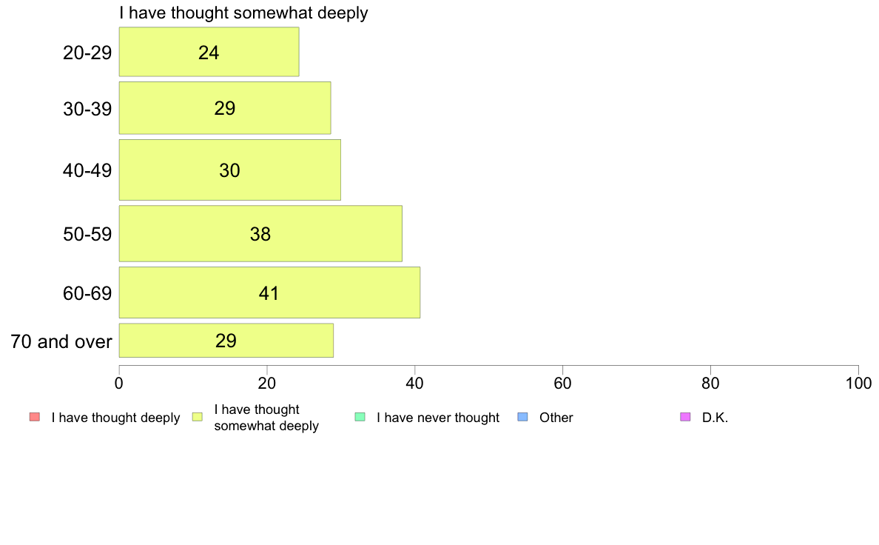Screen dimensions: 879x545
Task: Click the 40 tick label on x-axis
Action: click(415, 383)
